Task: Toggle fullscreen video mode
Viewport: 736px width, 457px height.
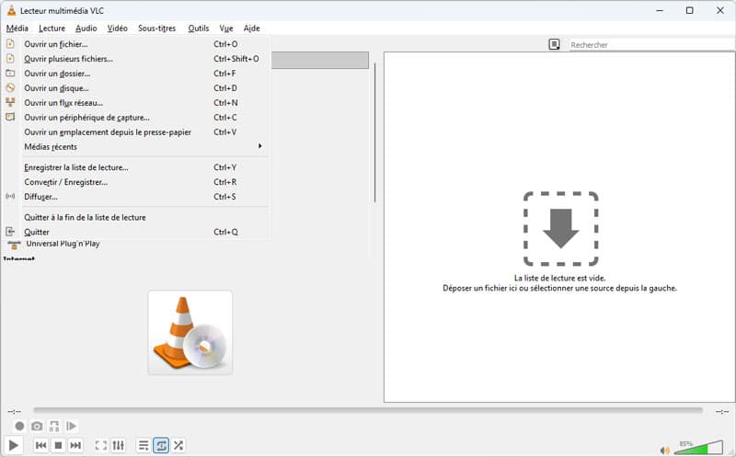Action: [x=101, y=446]
